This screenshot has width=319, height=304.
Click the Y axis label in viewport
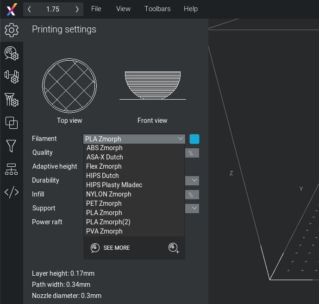(x=301, y=189)
